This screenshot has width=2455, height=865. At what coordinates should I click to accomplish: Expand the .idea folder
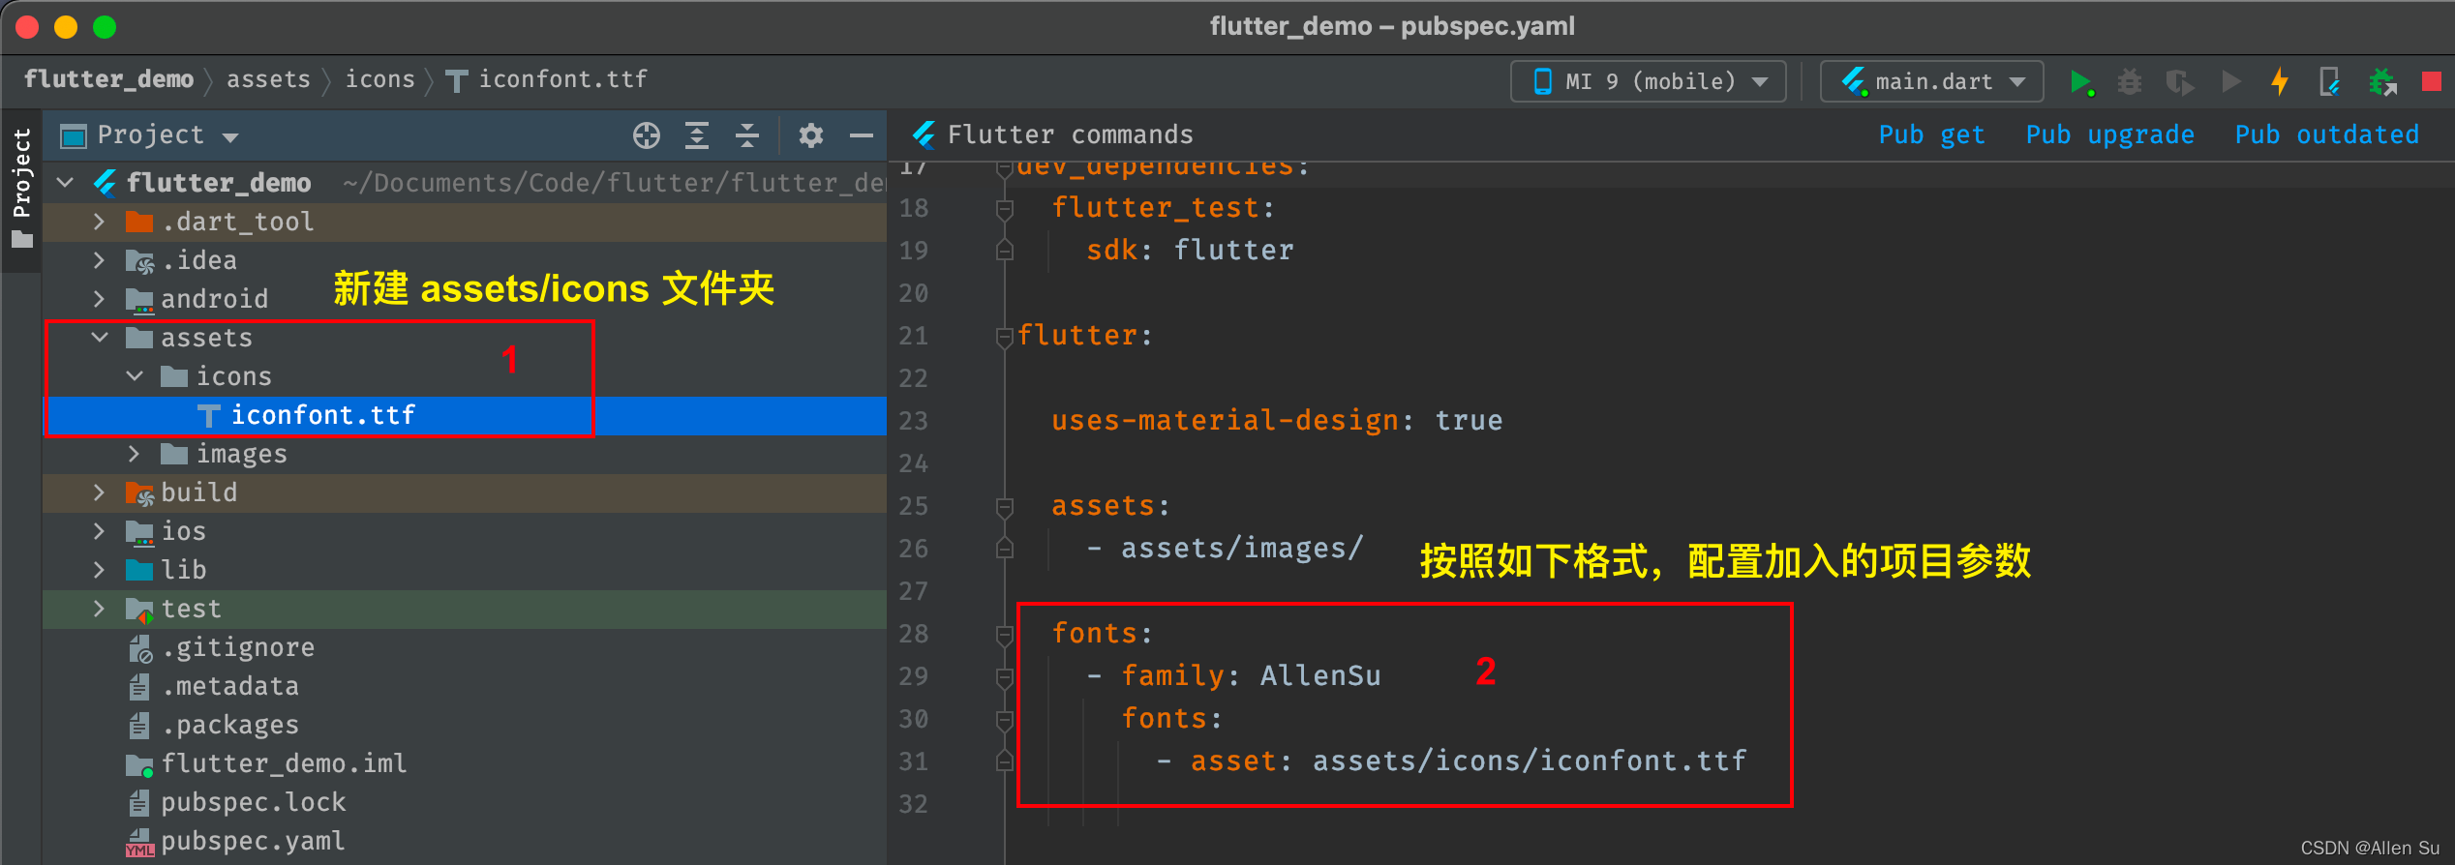[x=99, y=260]
